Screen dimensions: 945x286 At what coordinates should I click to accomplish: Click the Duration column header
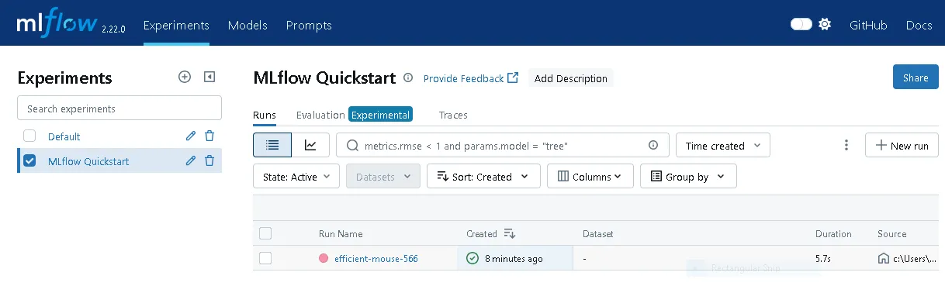click(833, 233)
